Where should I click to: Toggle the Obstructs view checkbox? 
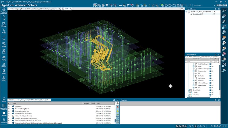point(210,76)
